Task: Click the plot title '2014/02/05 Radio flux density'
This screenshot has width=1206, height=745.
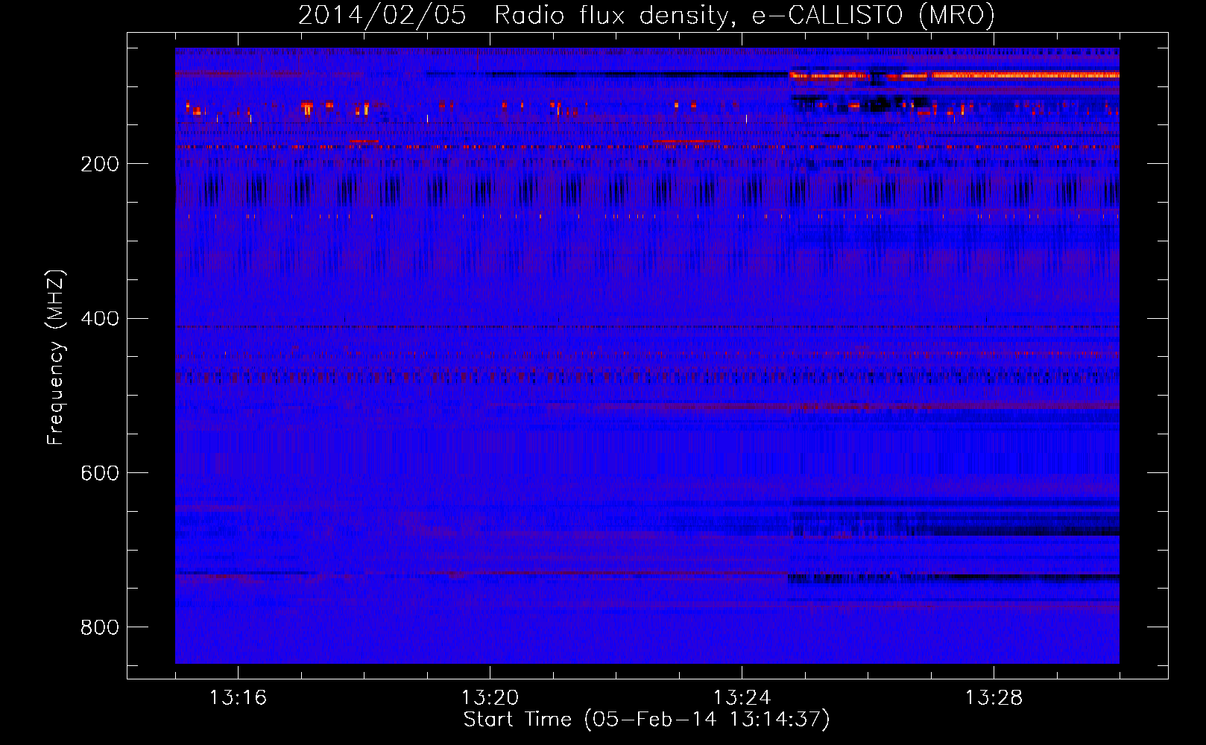Action: (514, 16)
